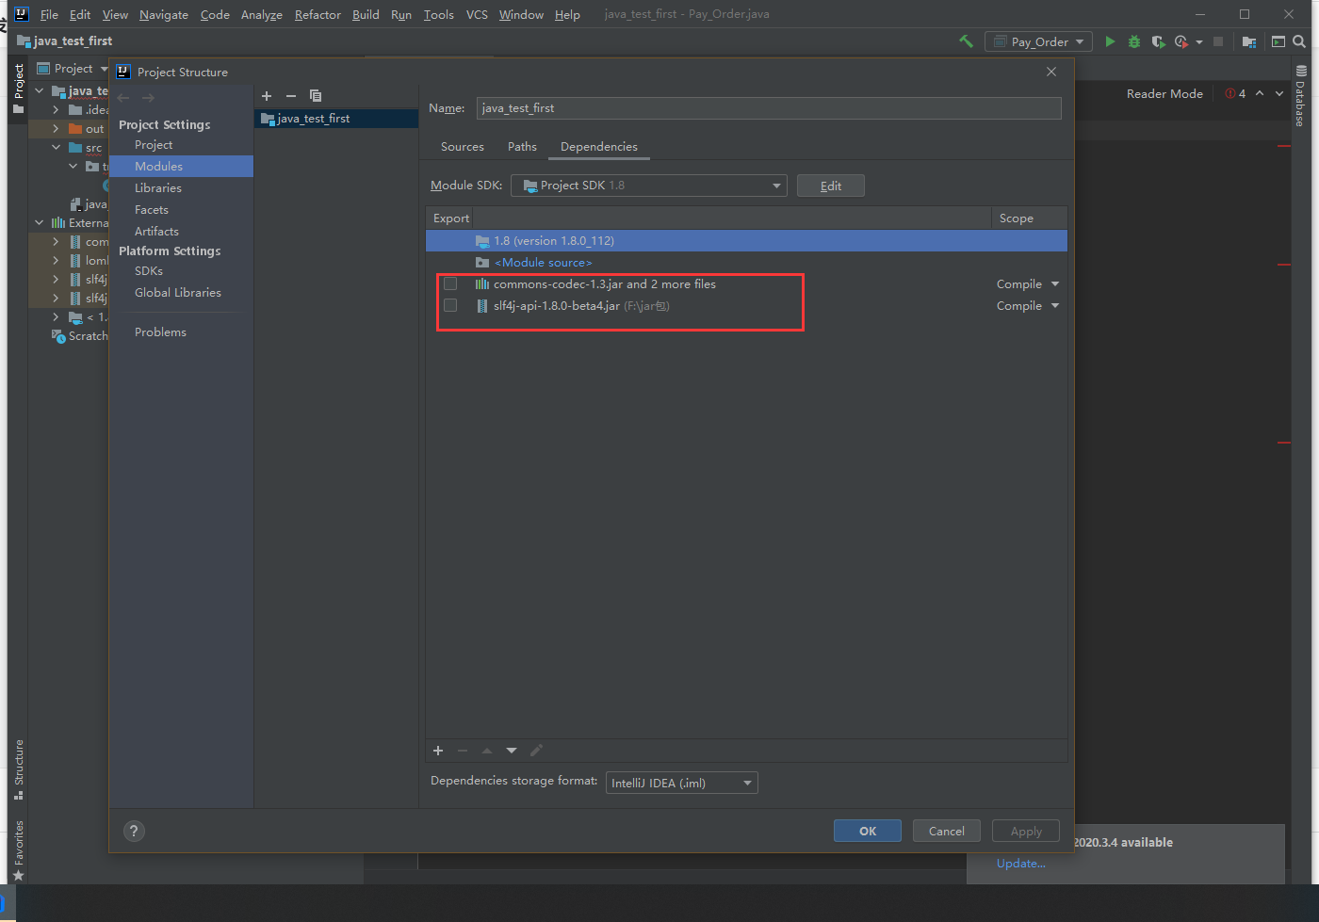Run Pay_Order with the green play icon
Image resolution: width=1319 pixels, height=922 pixels.
[x=1110, y=41]
